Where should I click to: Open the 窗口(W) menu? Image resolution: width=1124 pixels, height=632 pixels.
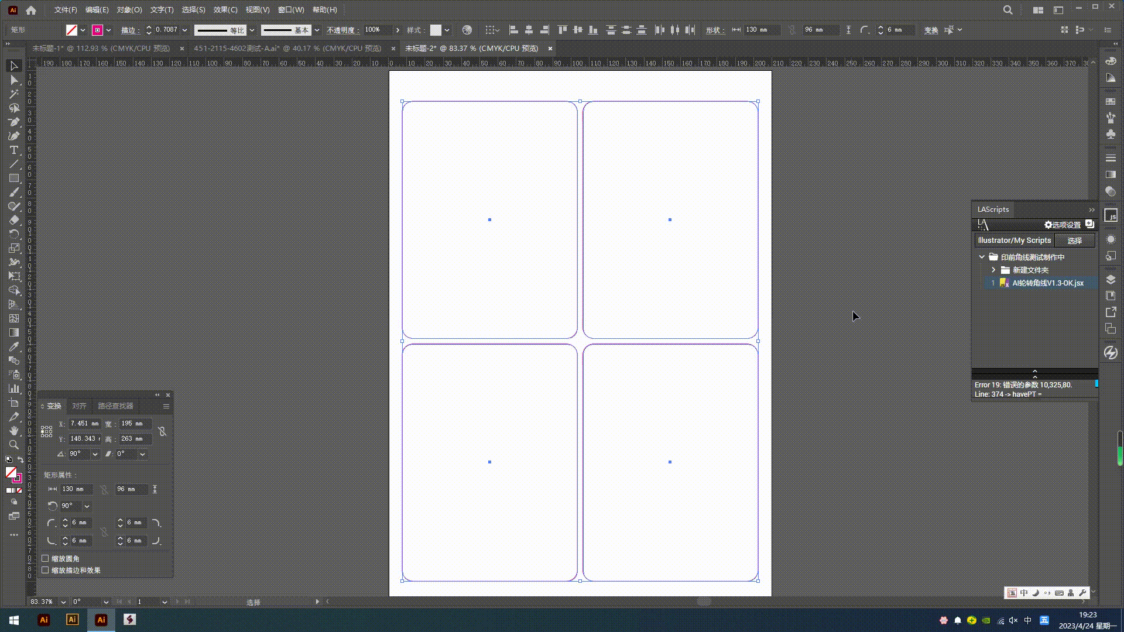click(x=291, y=10)
